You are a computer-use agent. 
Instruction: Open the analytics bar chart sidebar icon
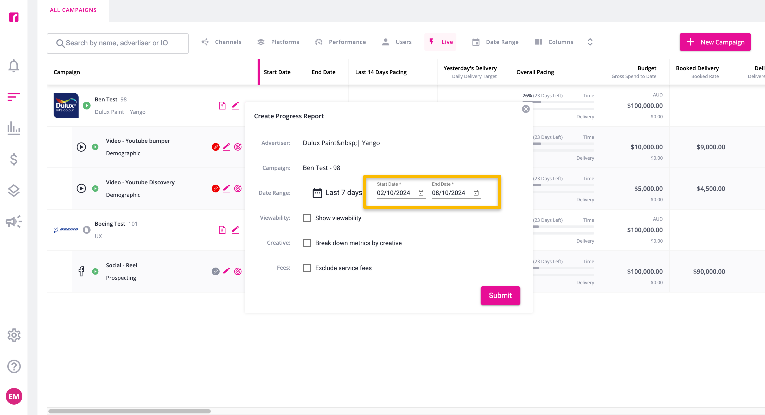14,128
